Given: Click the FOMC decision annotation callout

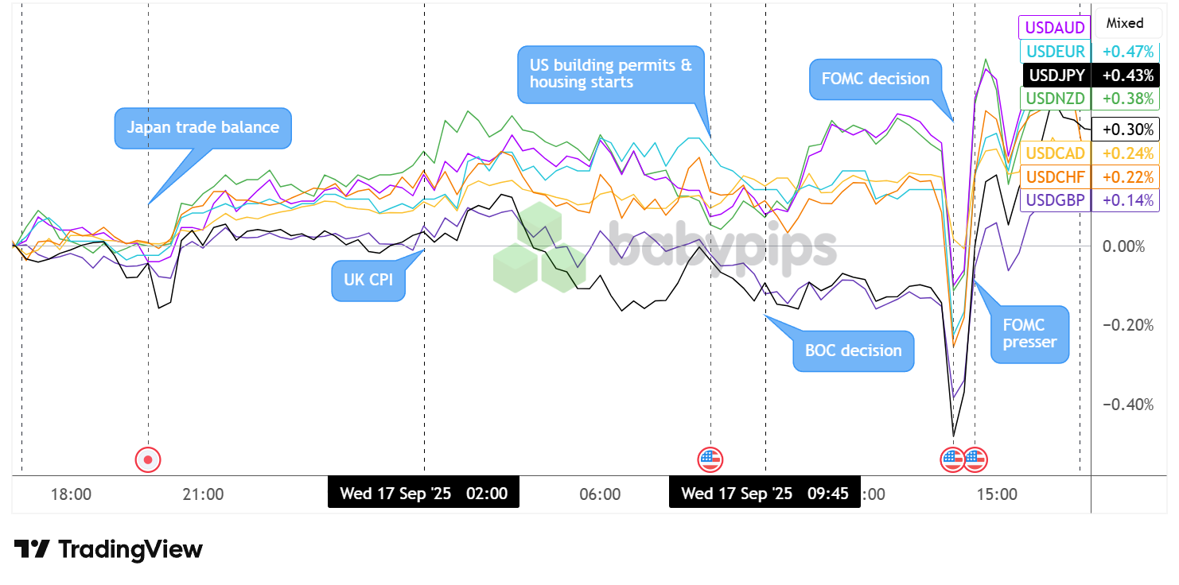Looking at the screenshot, I should coord(870,79).
